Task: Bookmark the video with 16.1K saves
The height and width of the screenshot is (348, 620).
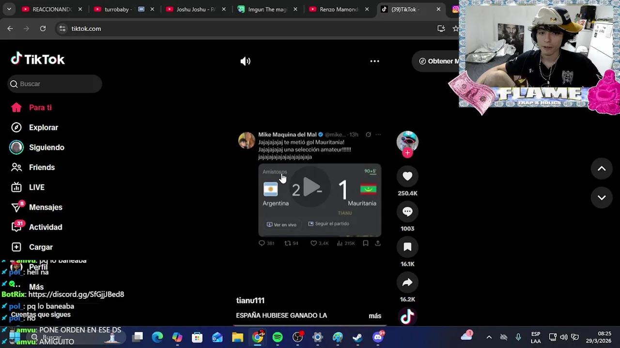Action: [x=407, y=247]
